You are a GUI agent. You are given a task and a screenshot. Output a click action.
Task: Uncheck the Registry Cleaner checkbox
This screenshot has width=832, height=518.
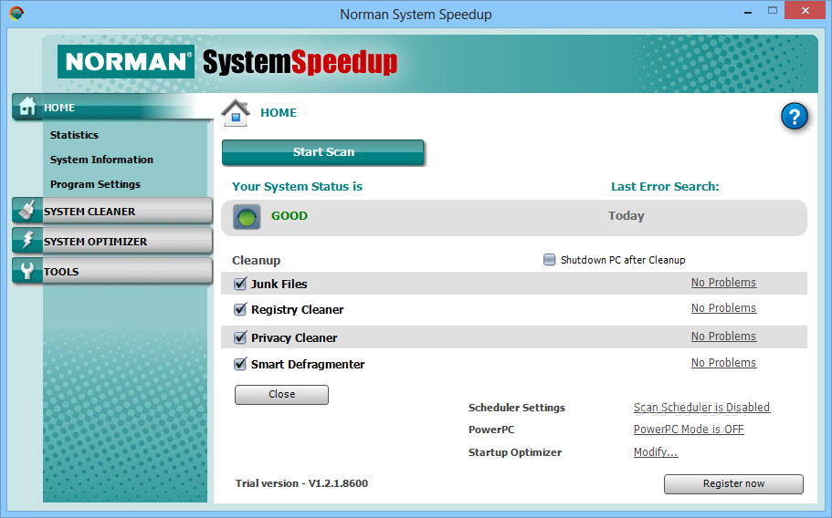240,309
